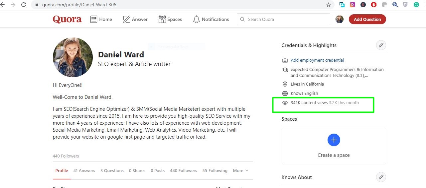Reload the page in Chrome
426x188 pixels.
(x=24, y=5)
